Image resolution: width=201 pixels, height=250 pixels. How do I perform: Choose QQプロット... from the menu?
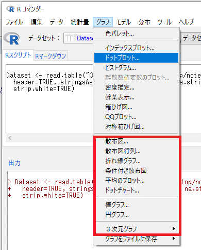point(136,117)
